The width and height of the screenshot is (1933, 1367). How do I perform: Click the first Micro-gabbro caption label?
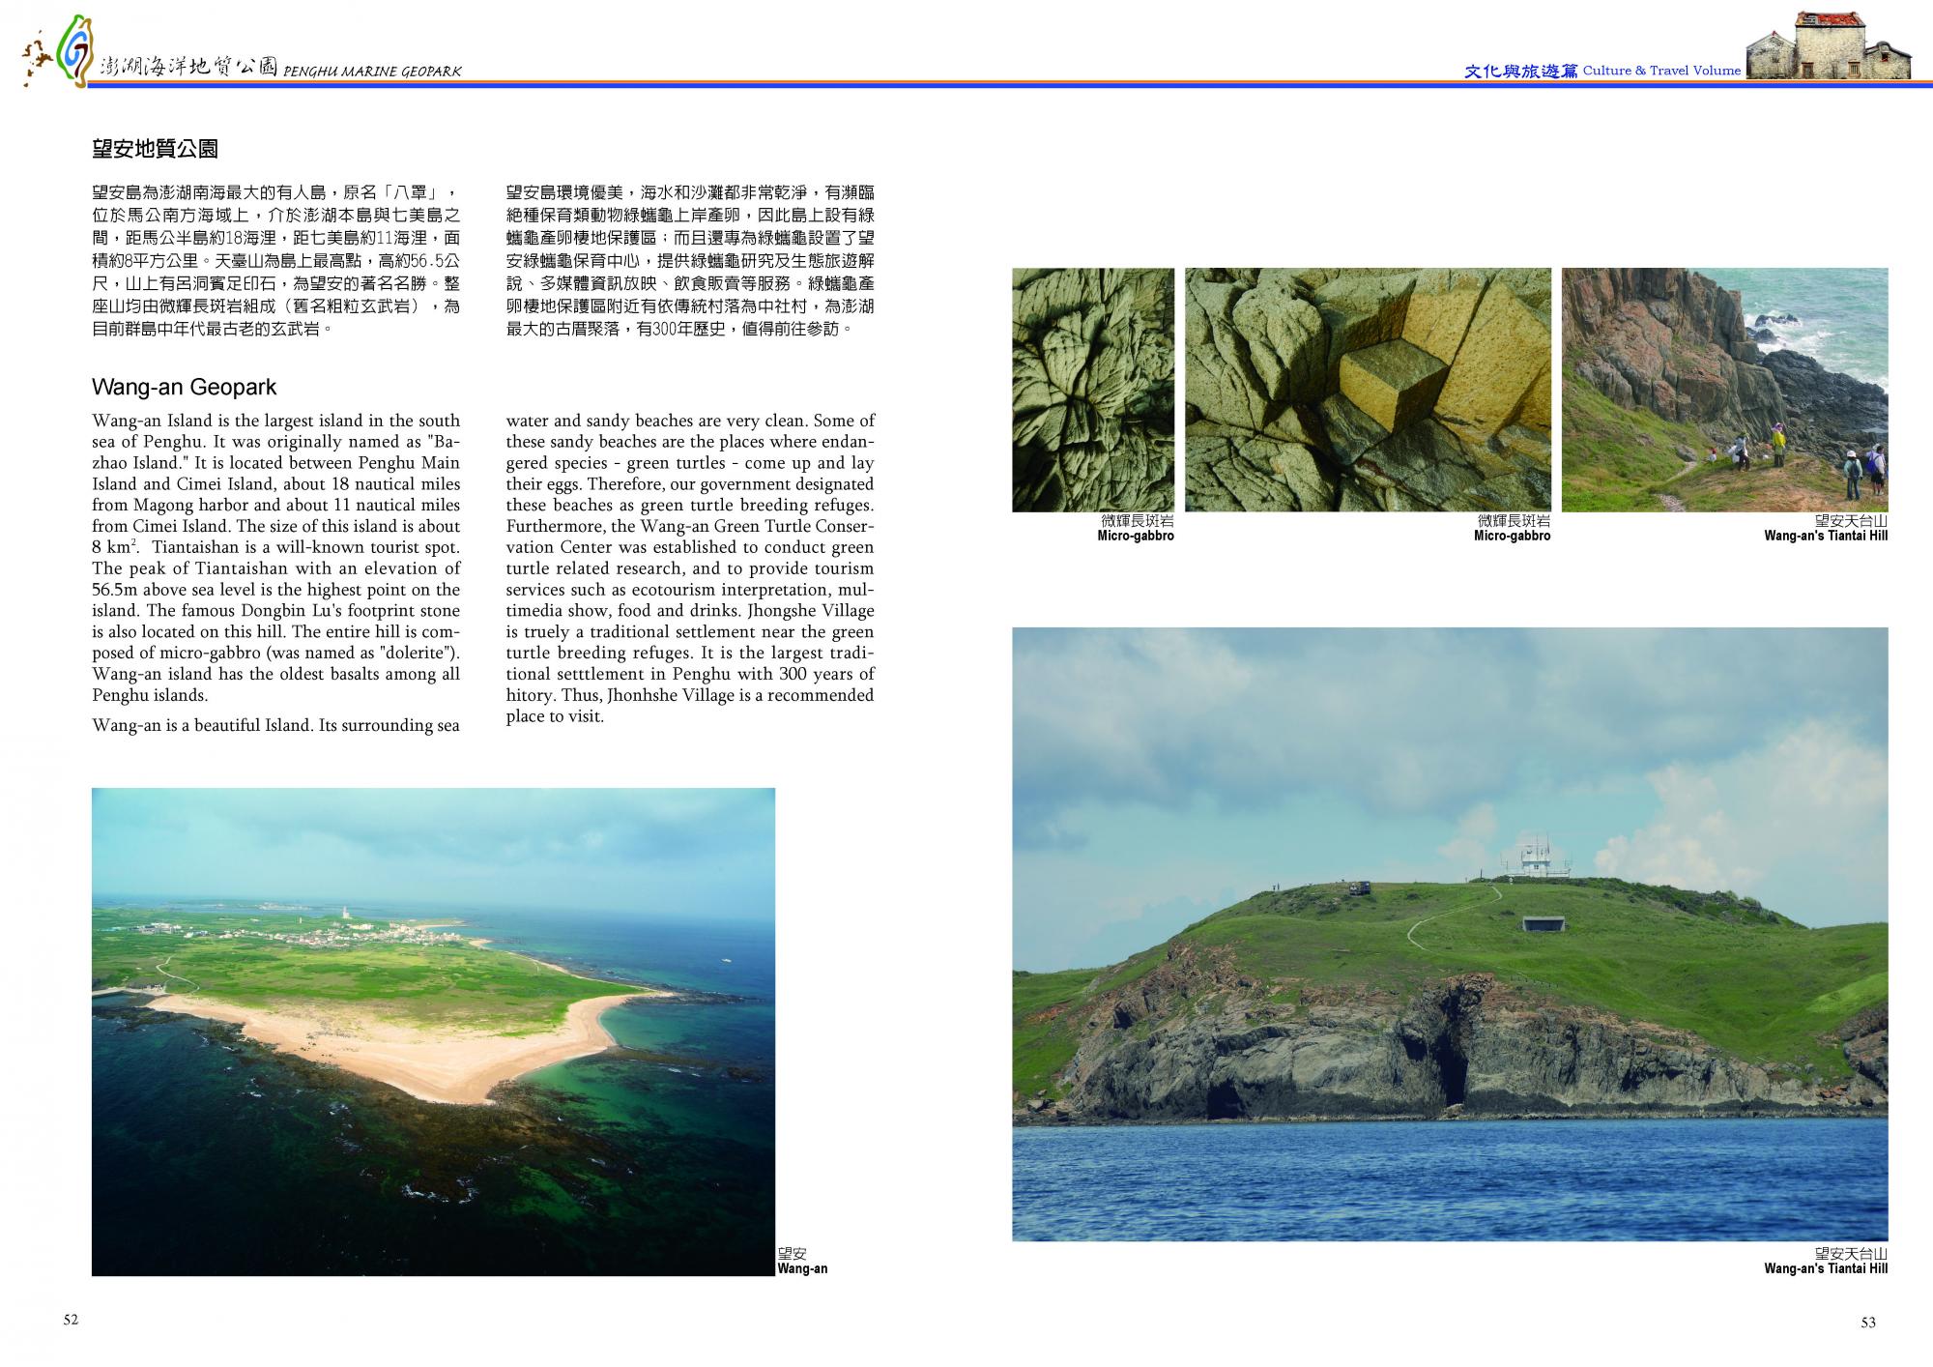(1136, 536)
